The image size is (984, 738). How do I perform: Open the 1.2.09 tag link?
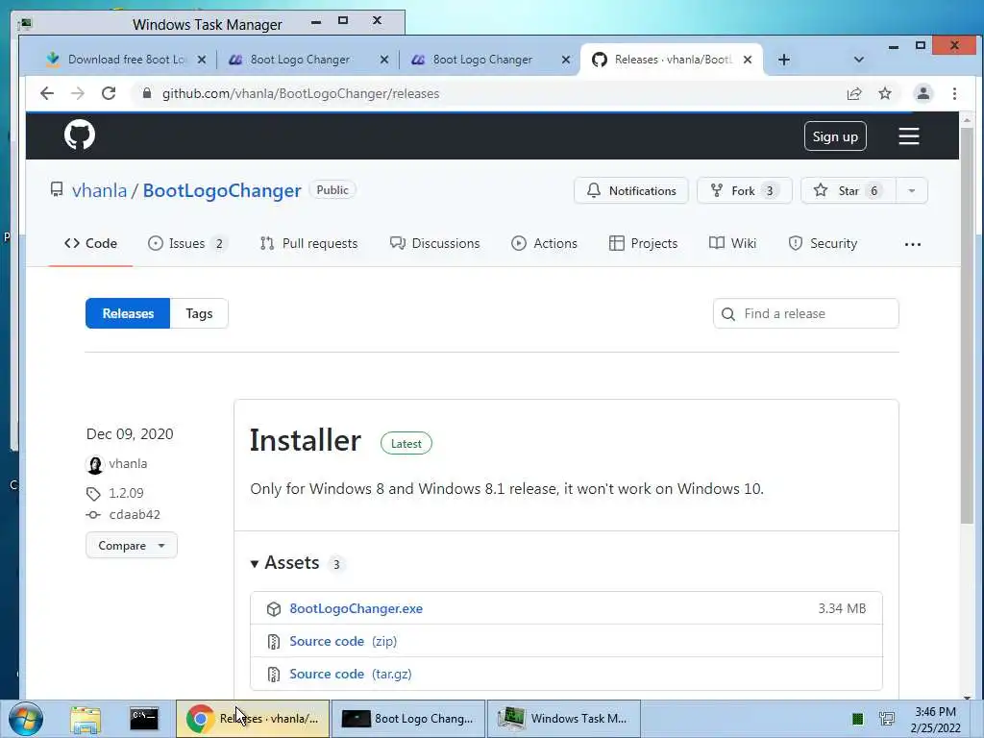click(x=126, y=493)
